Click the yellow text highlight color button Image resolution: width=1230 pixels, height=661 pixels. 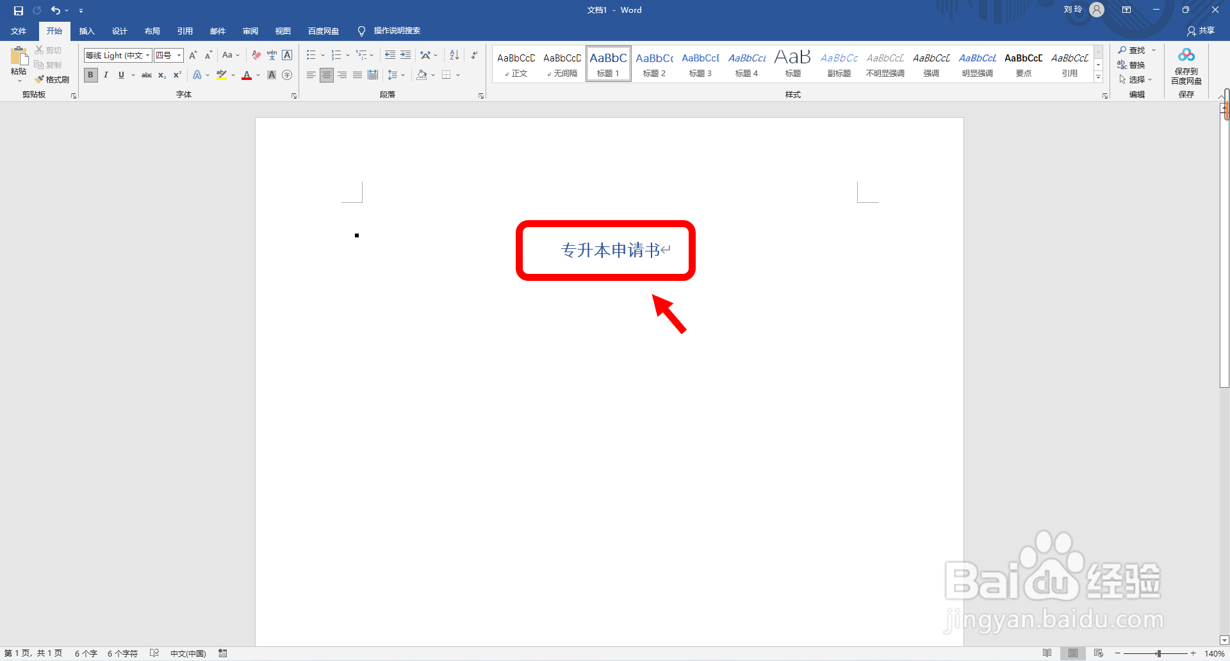[x=222, y=75]
